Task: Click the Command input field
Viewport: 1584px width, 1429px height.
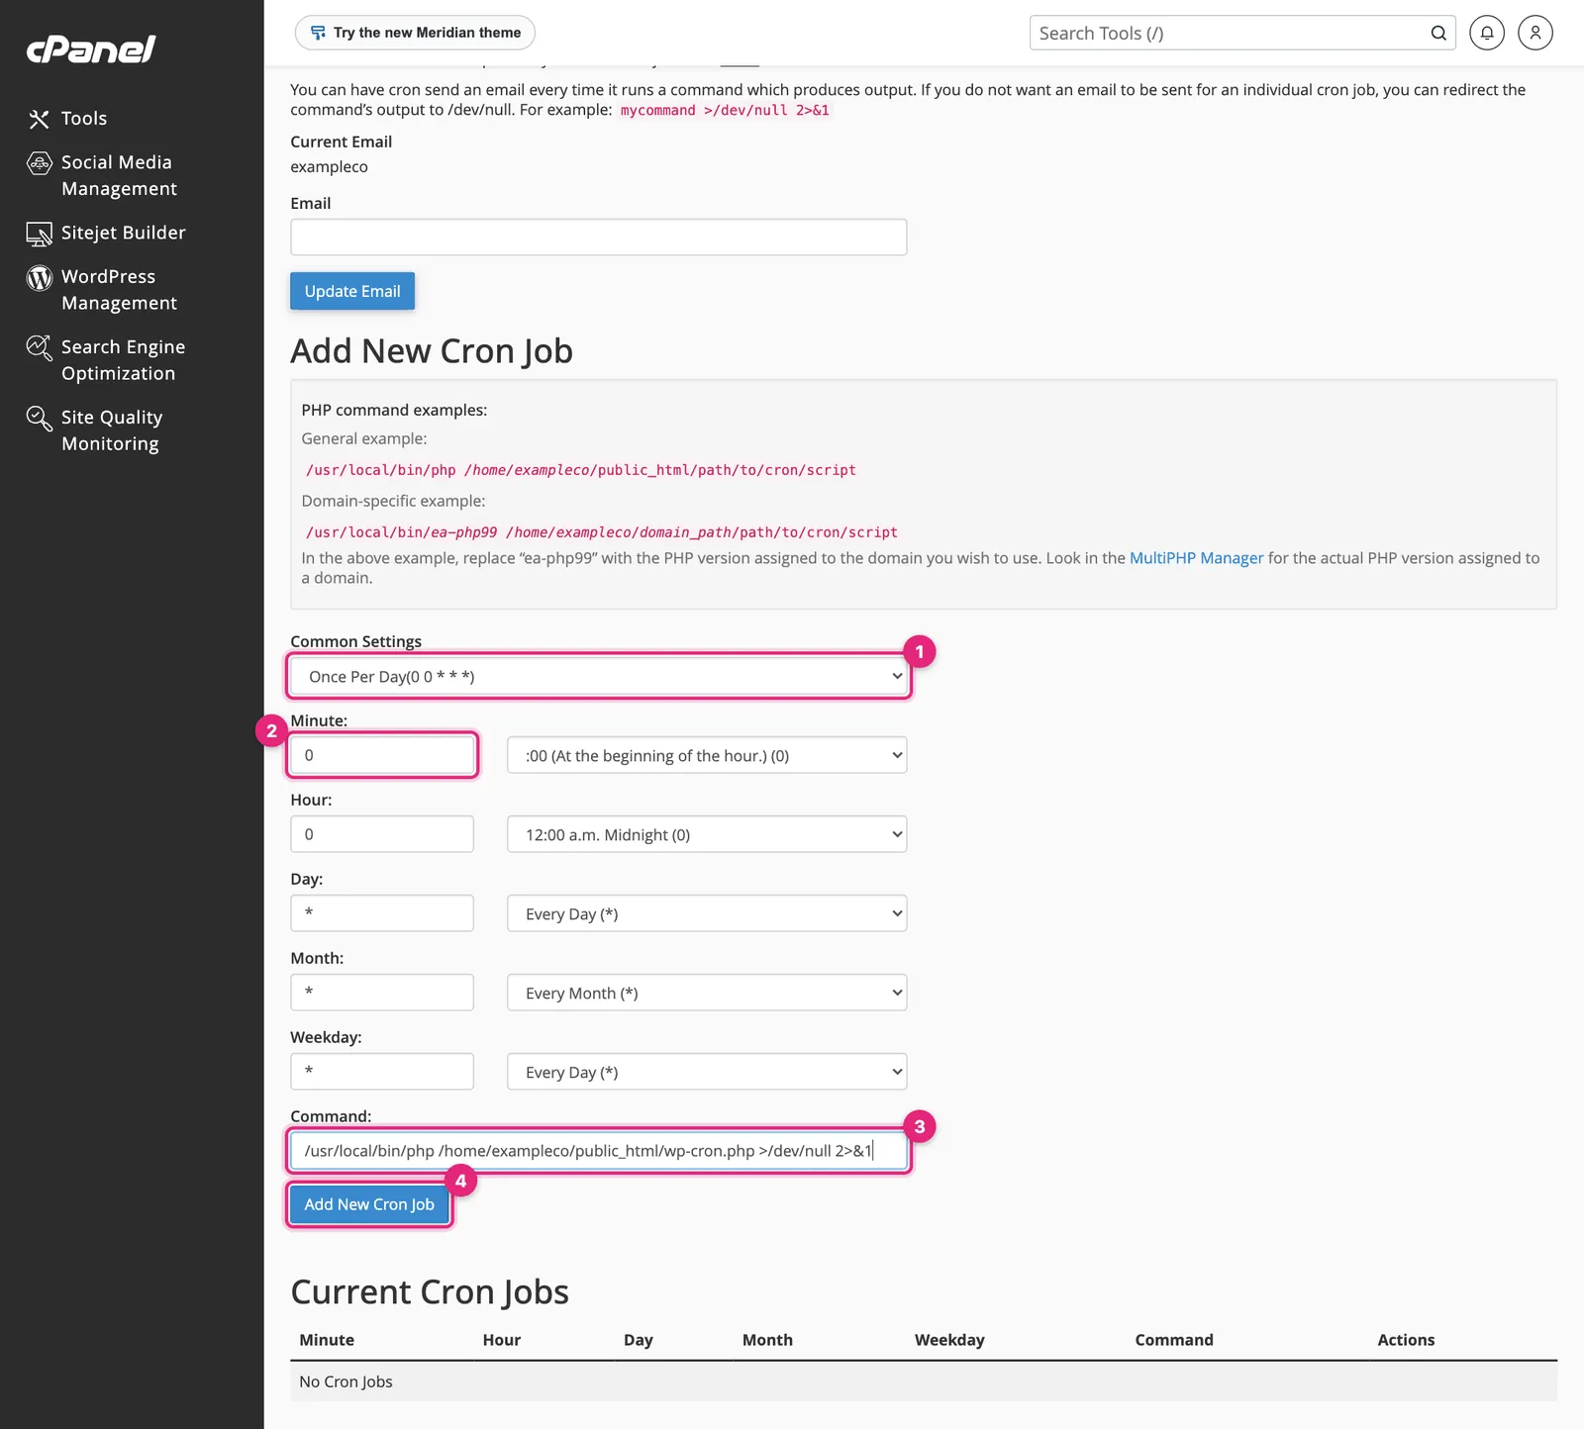Action: pos(598,1151)
